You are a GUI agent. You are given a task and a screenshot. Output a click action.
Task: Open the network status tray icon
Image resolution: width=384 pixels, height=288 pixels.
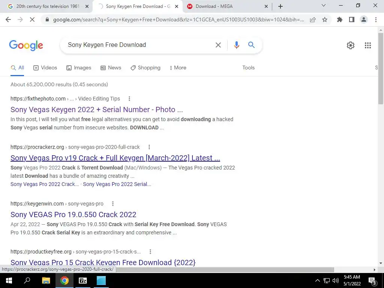pos(327,280)
